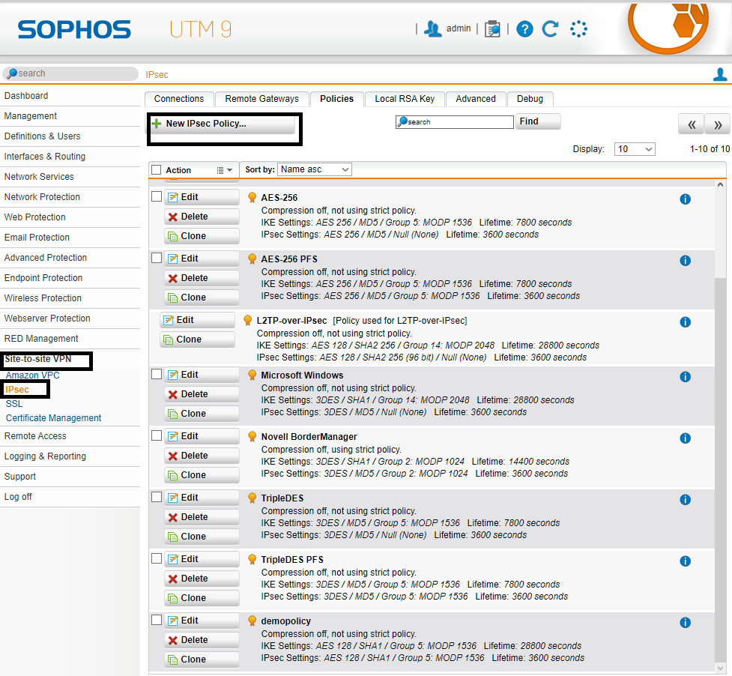Click the admin user icon in header
Screen dimensions: 732x676
coord(433,29)
